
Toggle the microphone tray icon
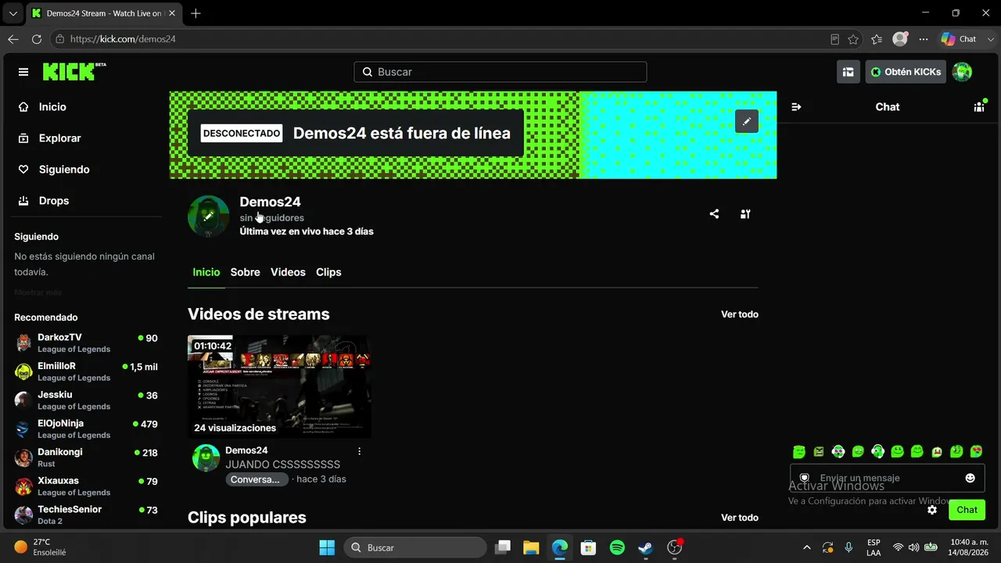[849, 547]
